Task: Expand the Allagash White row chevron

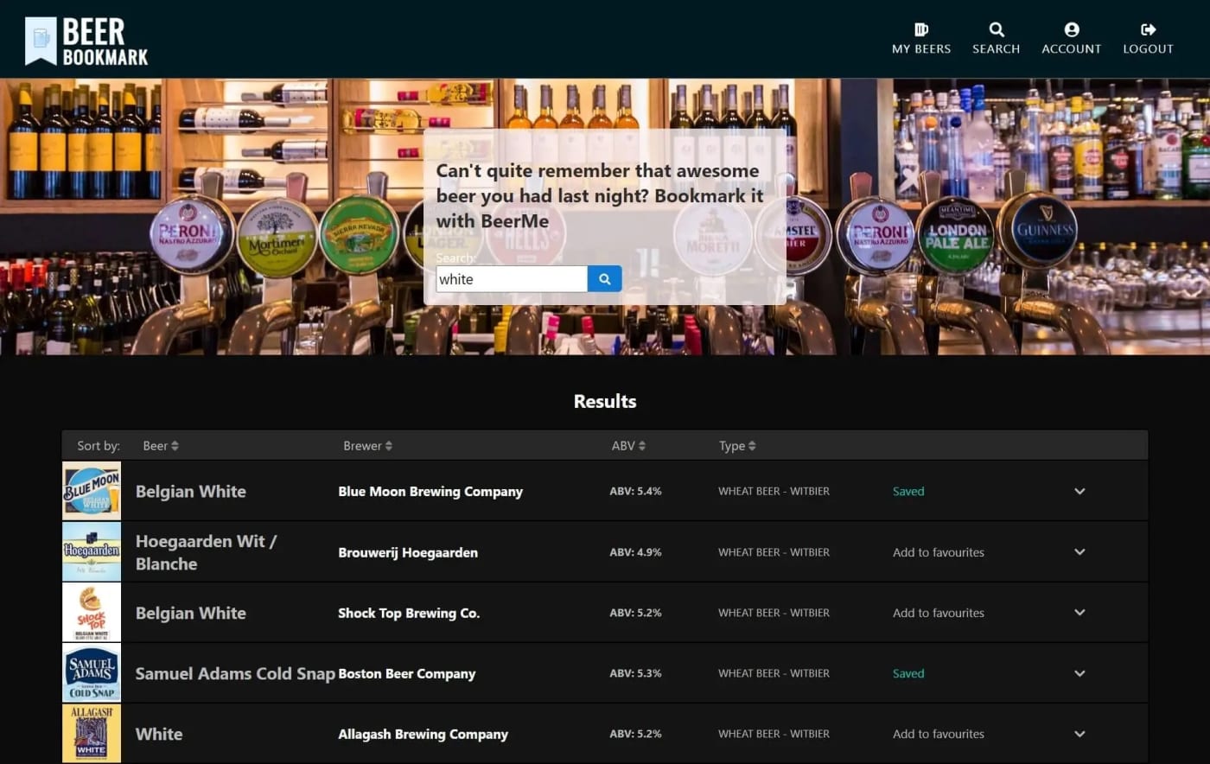Action: [x=1079, y=734]
